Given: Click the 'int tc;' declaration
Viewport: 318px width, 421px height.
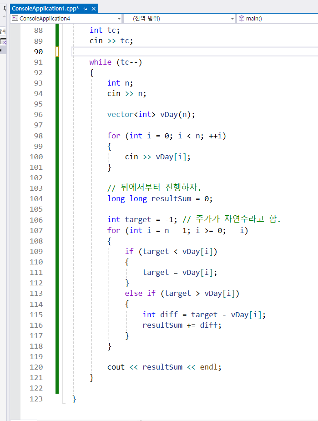Looking at the screenshot, I should point(105,30).
